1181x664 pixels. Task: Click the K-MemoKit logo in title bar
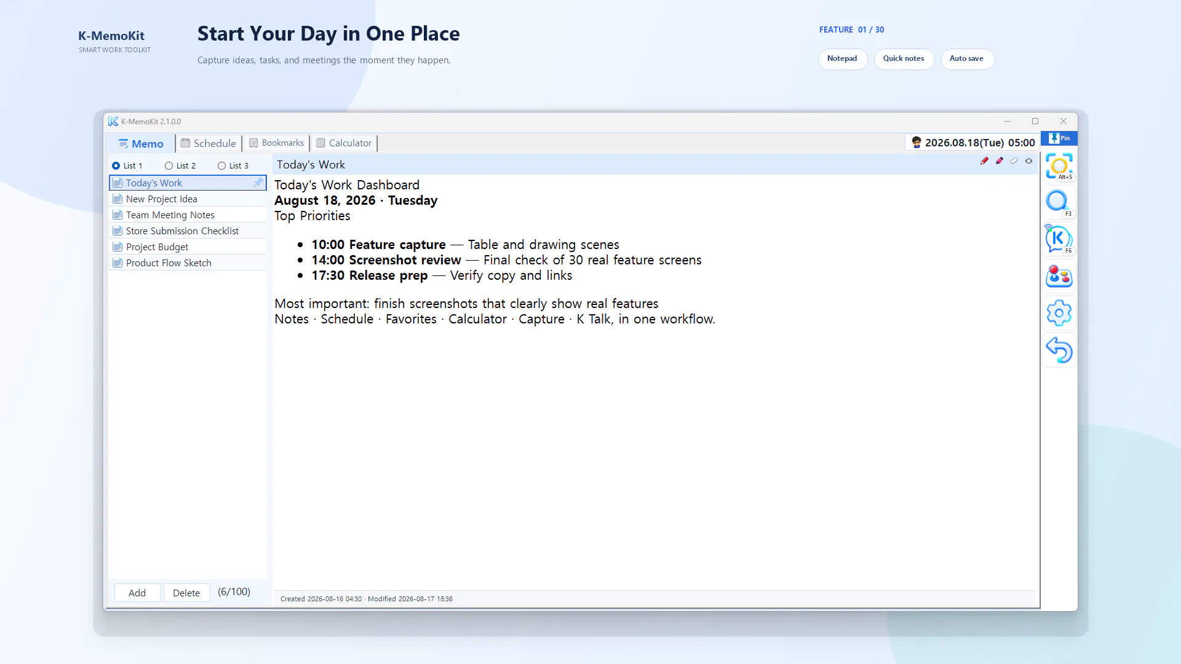113,122
